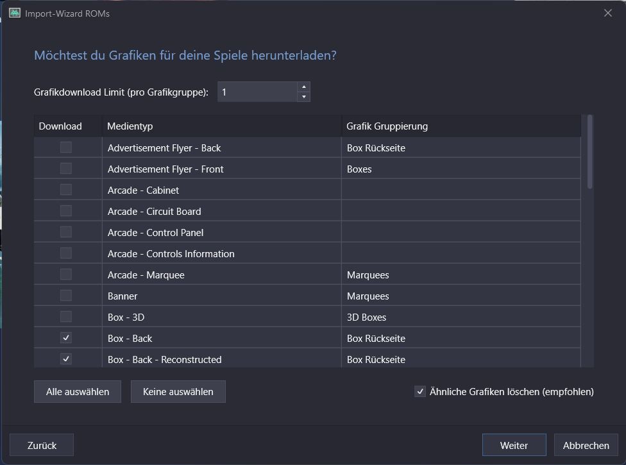The width and height of the screenshot is (626, 465).
Task: Disable Box - Back - Reconstructed download
Action: 66,359
